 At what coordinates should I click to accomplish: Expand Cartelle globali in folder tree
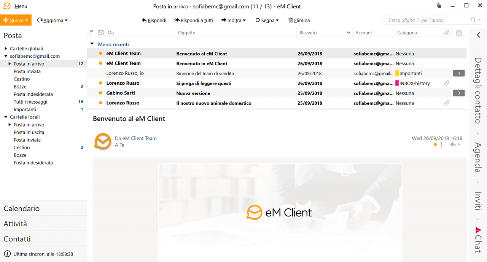click(x=6, y=49)
